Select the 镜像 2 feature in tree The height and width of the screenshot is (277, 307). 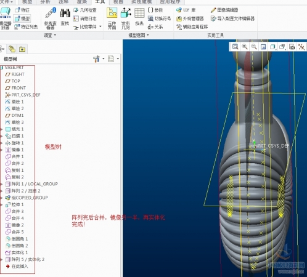15,225
